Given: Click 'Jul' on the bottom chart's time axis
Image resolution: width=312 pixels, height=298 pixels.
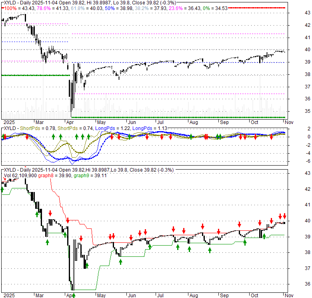Looking at the screenshot, I should (x=160, y=296).
